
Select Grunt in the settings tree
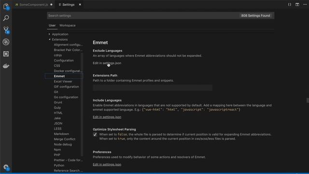point(58,102)
